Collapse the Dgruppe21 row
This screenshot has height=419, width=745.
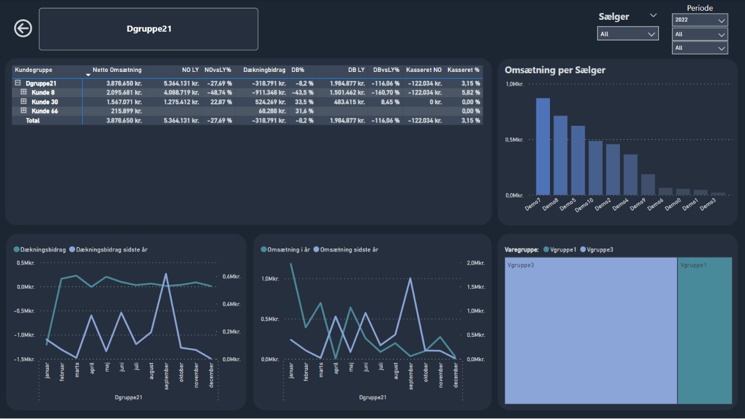(18, 83)
